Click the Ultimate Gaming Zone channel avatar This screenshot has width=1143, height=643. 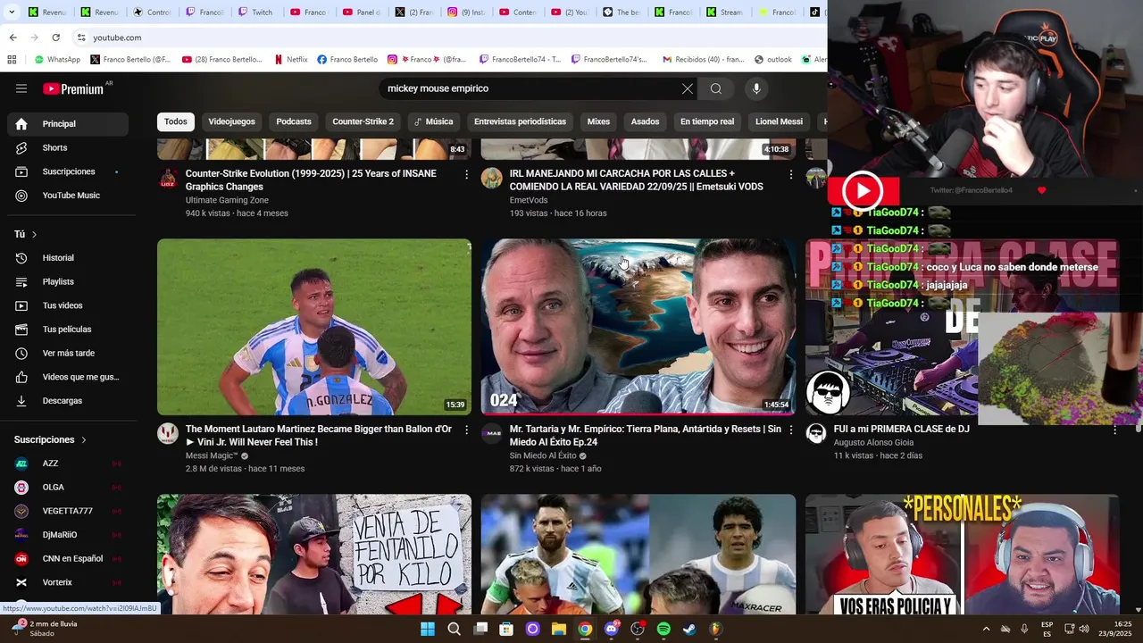[168, 179]
